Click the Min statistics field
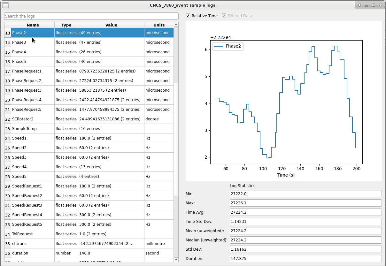 coord(305,194)
